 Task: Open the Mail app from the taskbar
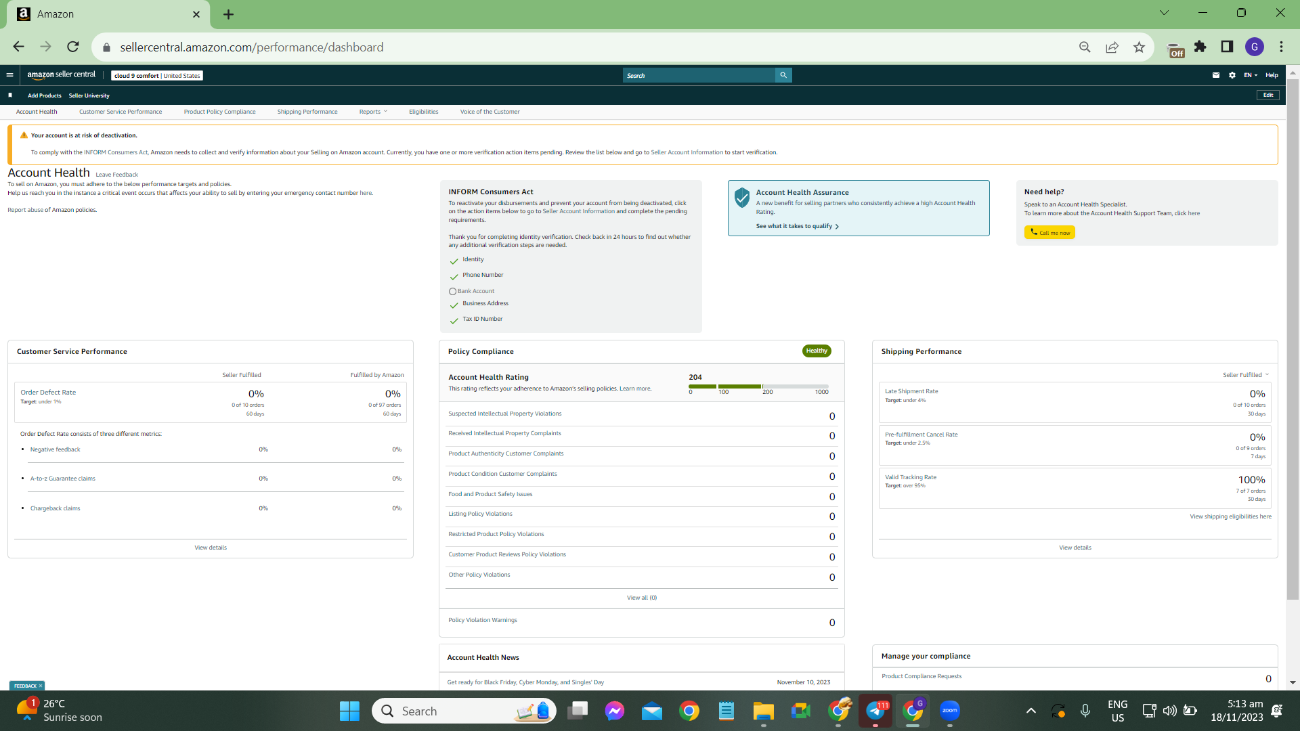coord(652,711)
